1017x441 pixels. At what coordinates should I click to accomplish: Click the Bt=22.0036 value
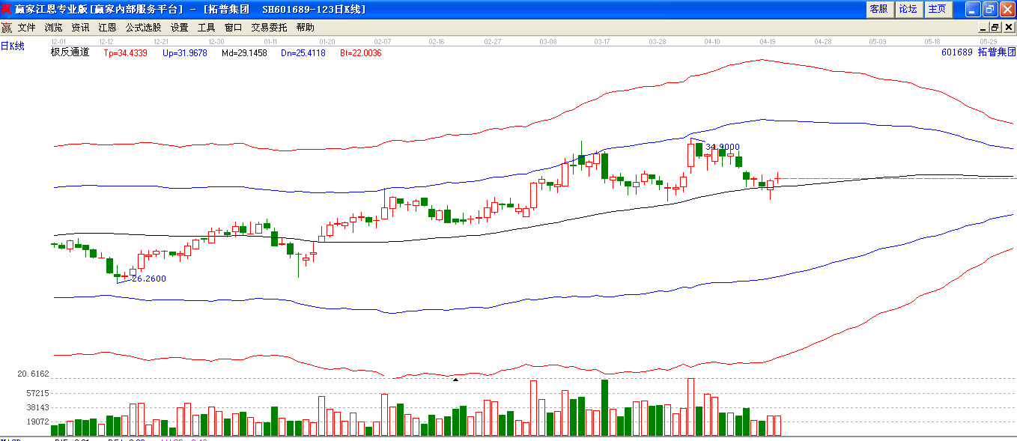(361, 53)
